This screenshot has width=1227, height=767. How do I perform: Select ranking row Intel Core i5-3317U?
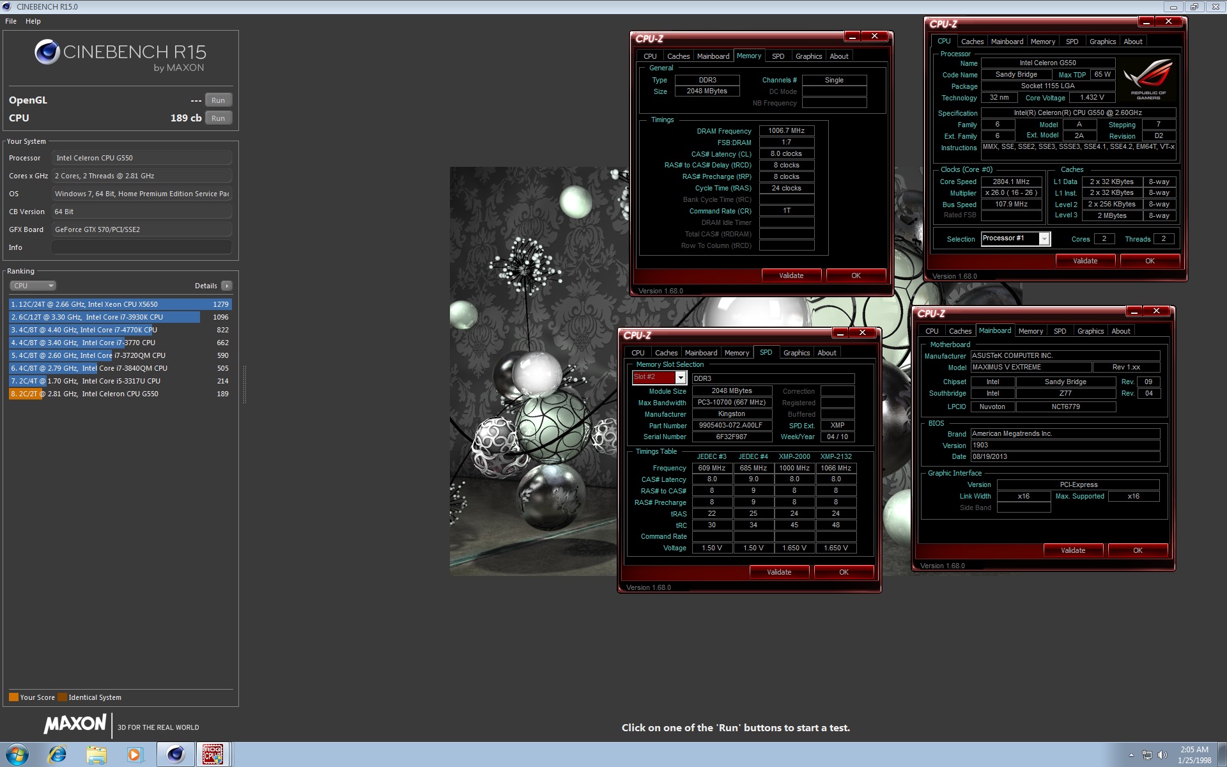[120, 381]
